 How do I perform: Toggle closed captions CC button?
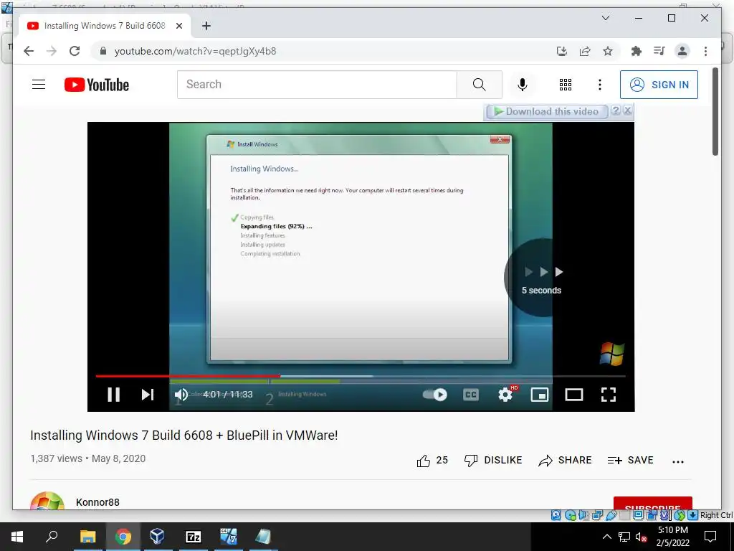click(x=470, y=395)
